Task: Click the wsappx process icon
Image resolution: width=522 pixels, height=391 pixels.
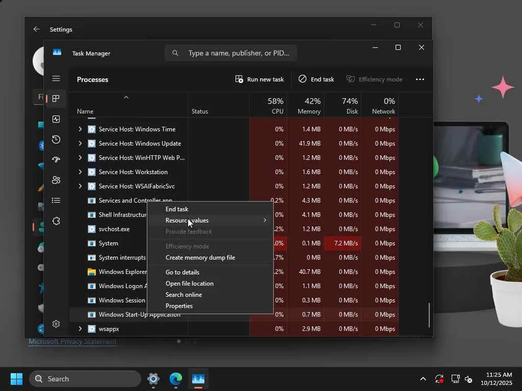Action: 92,329
